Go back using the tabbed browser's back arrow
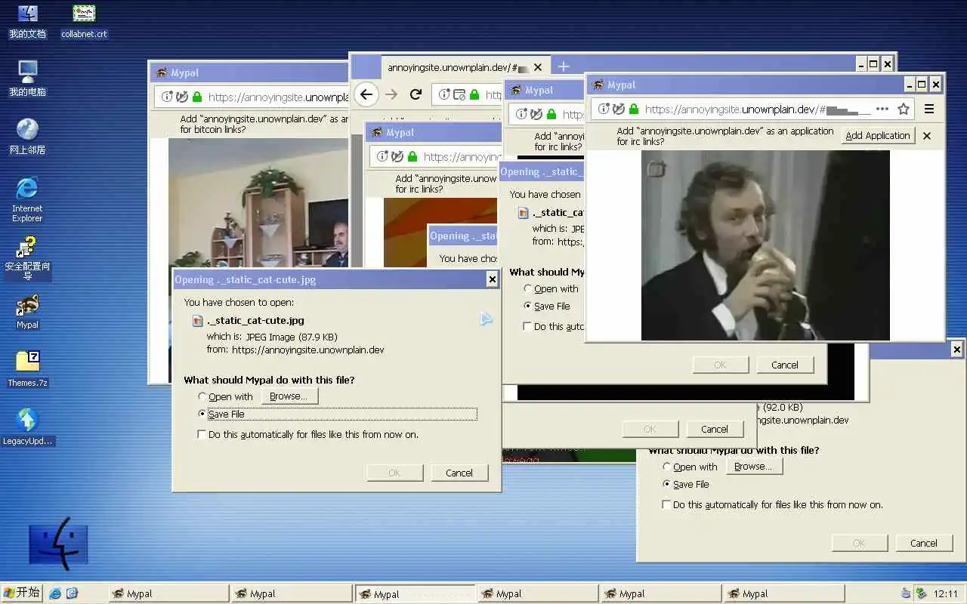 [366, 94]
